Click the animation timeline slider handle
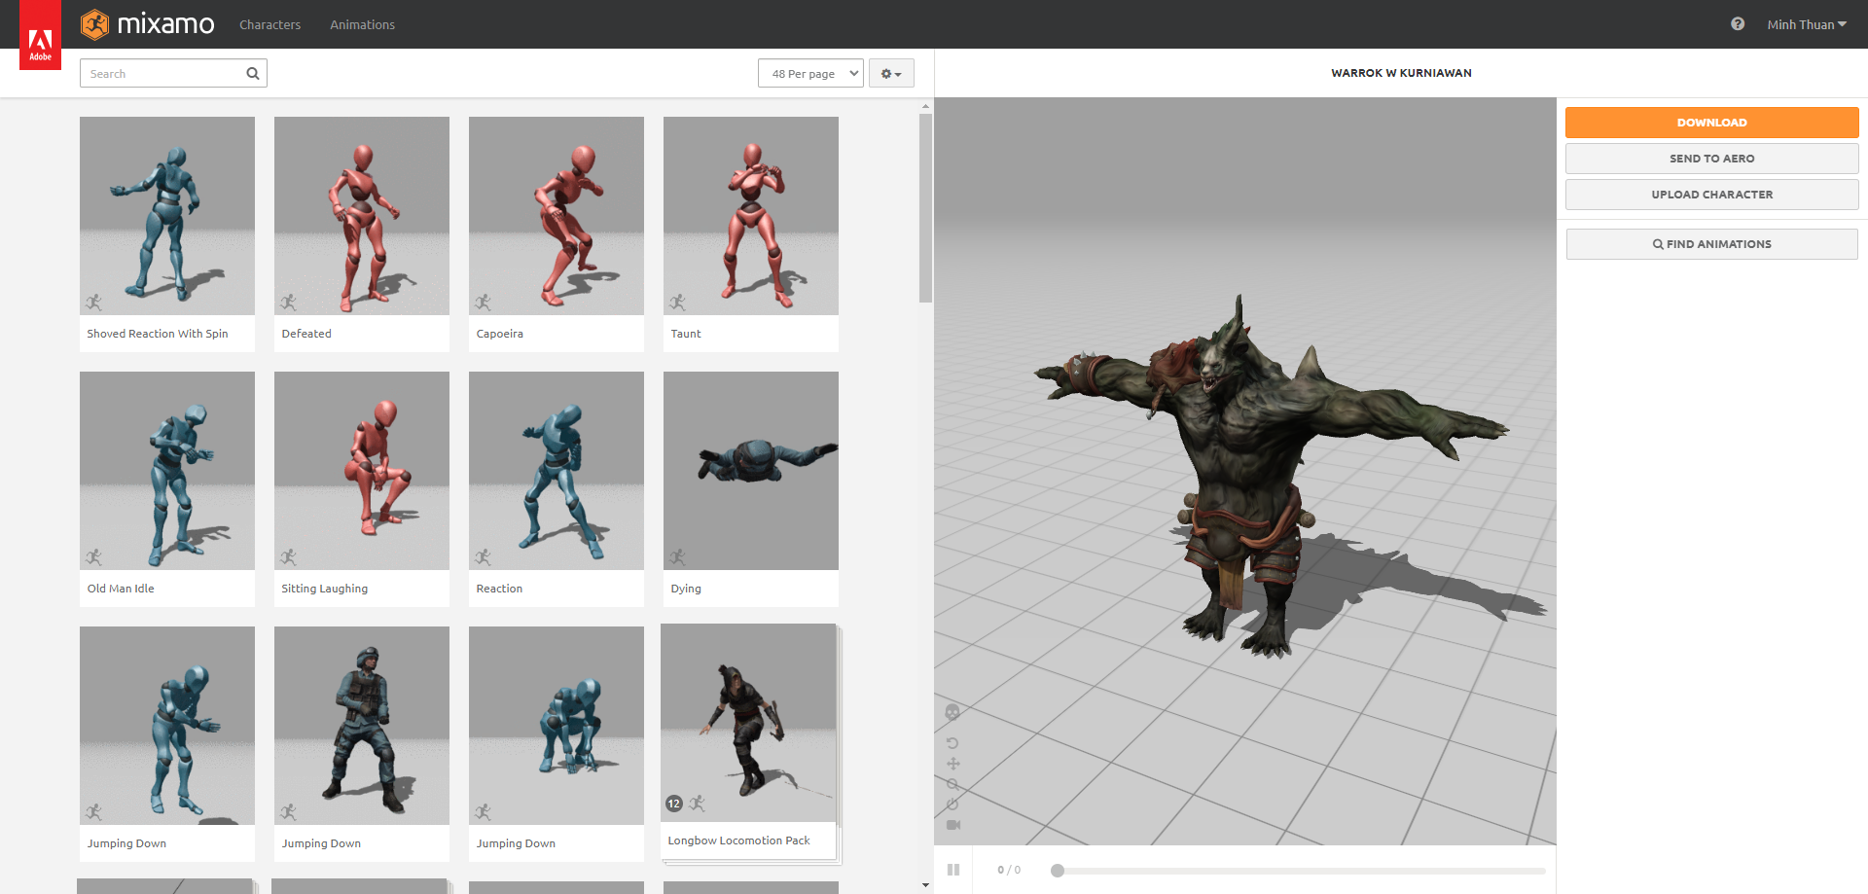Viewport: 1868px width, 894px height. click(1058, 871)
